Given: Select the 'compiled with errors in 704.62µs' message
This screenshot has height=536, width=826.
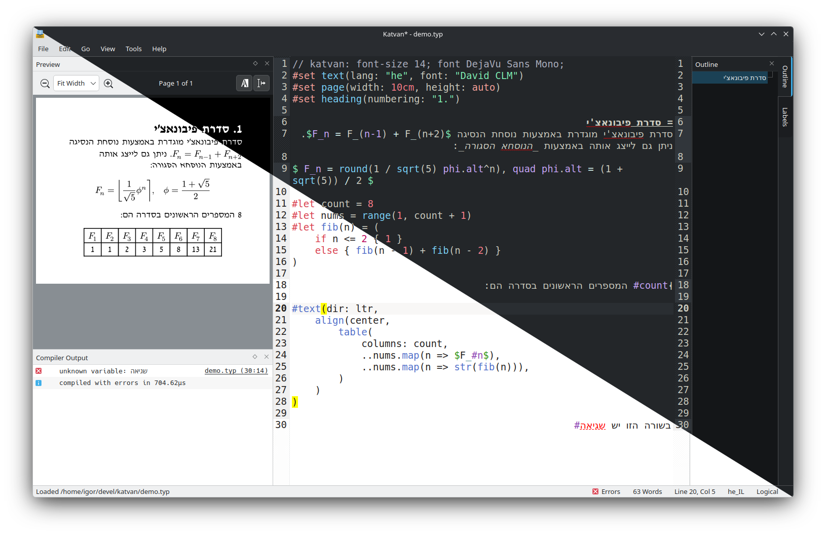Looking at the screenshot, I should click(123, 383).
